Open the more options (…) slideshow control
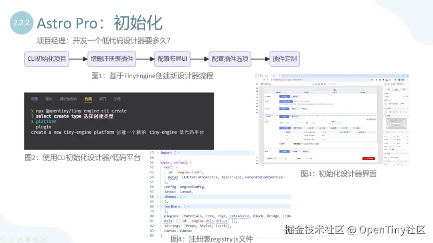433x243 pixels. pos(44,239)
